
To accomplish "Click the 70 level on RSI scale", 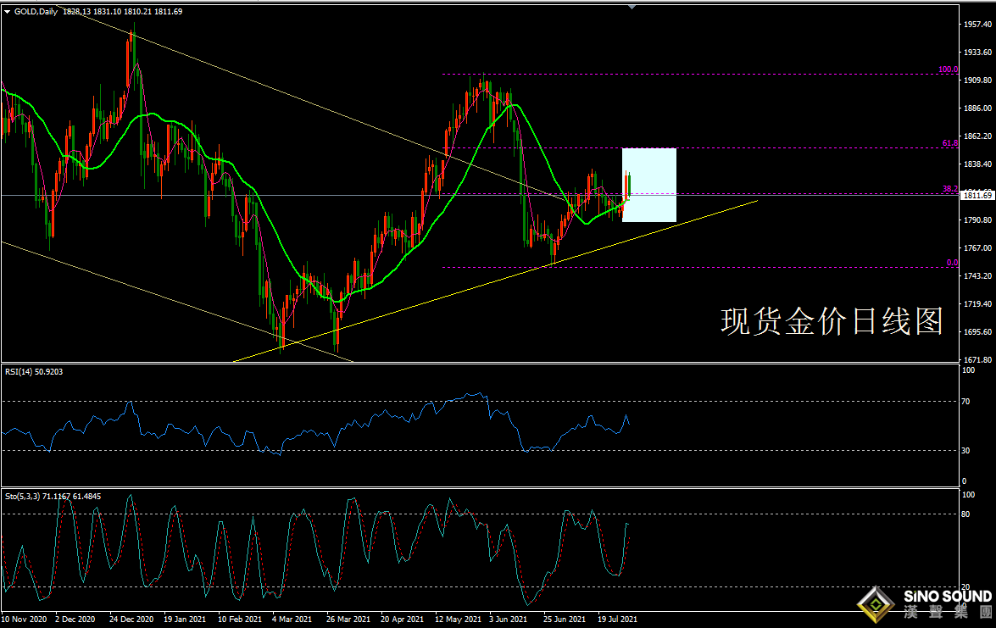I will 966,402.
